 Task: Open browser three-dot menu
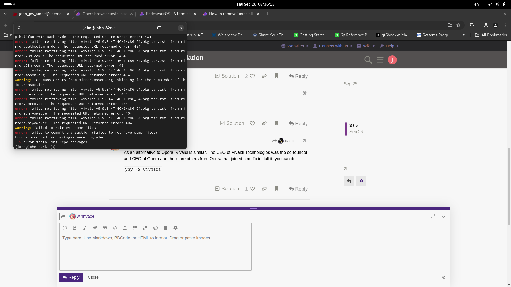[505, 25]
